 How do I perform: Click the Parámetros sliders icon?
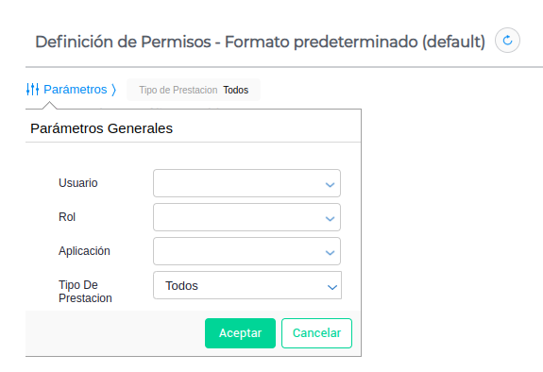(32, 90)
